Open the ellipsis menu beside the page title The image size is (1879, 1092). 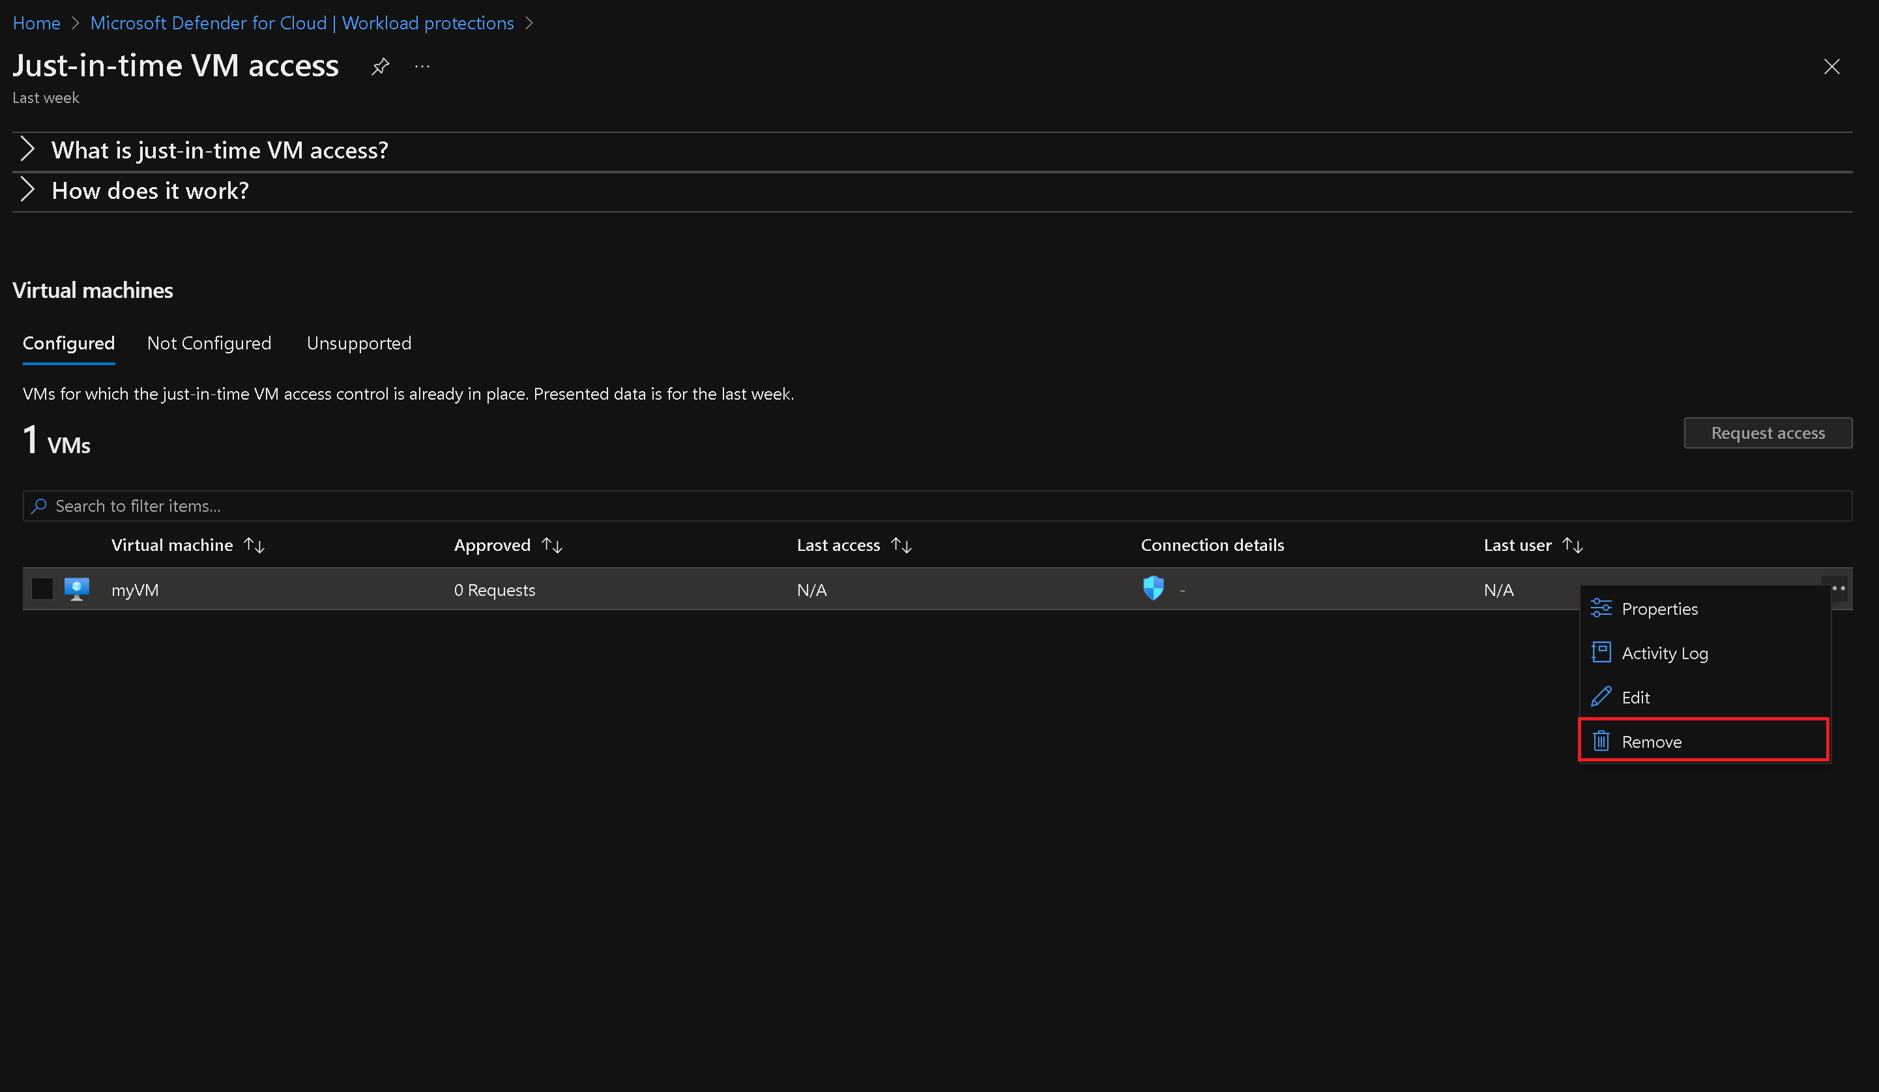[x=422, y=66]
